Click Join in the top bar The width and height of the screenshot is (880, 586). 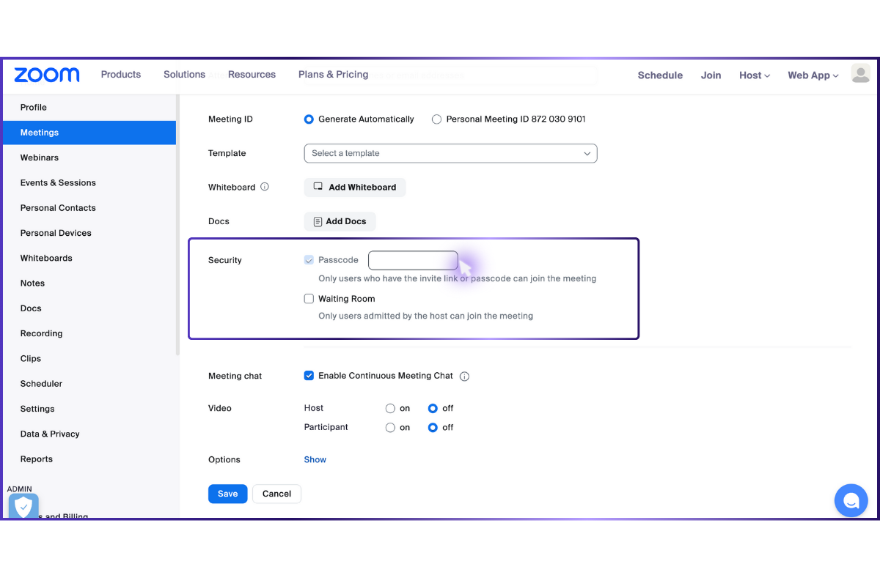[711, 75]
